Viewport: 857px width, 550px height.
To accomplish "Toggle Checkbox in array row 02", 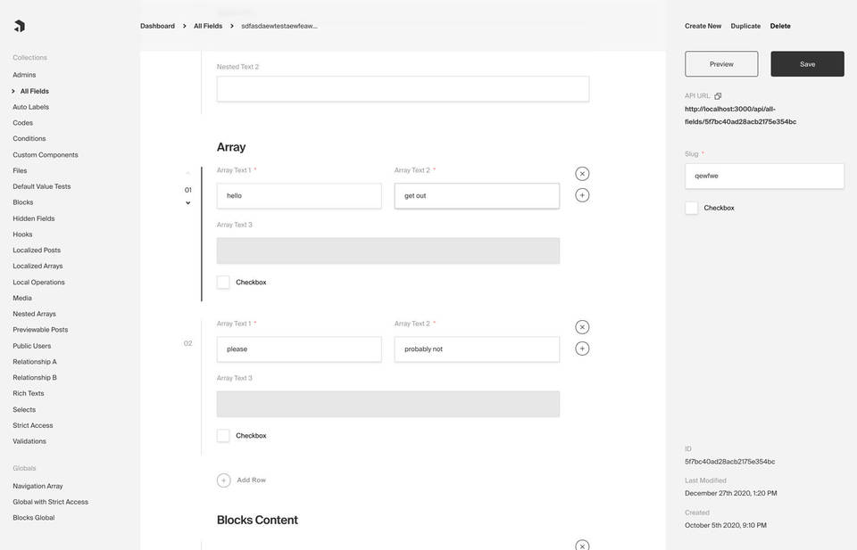I will (x=223, y=435).
